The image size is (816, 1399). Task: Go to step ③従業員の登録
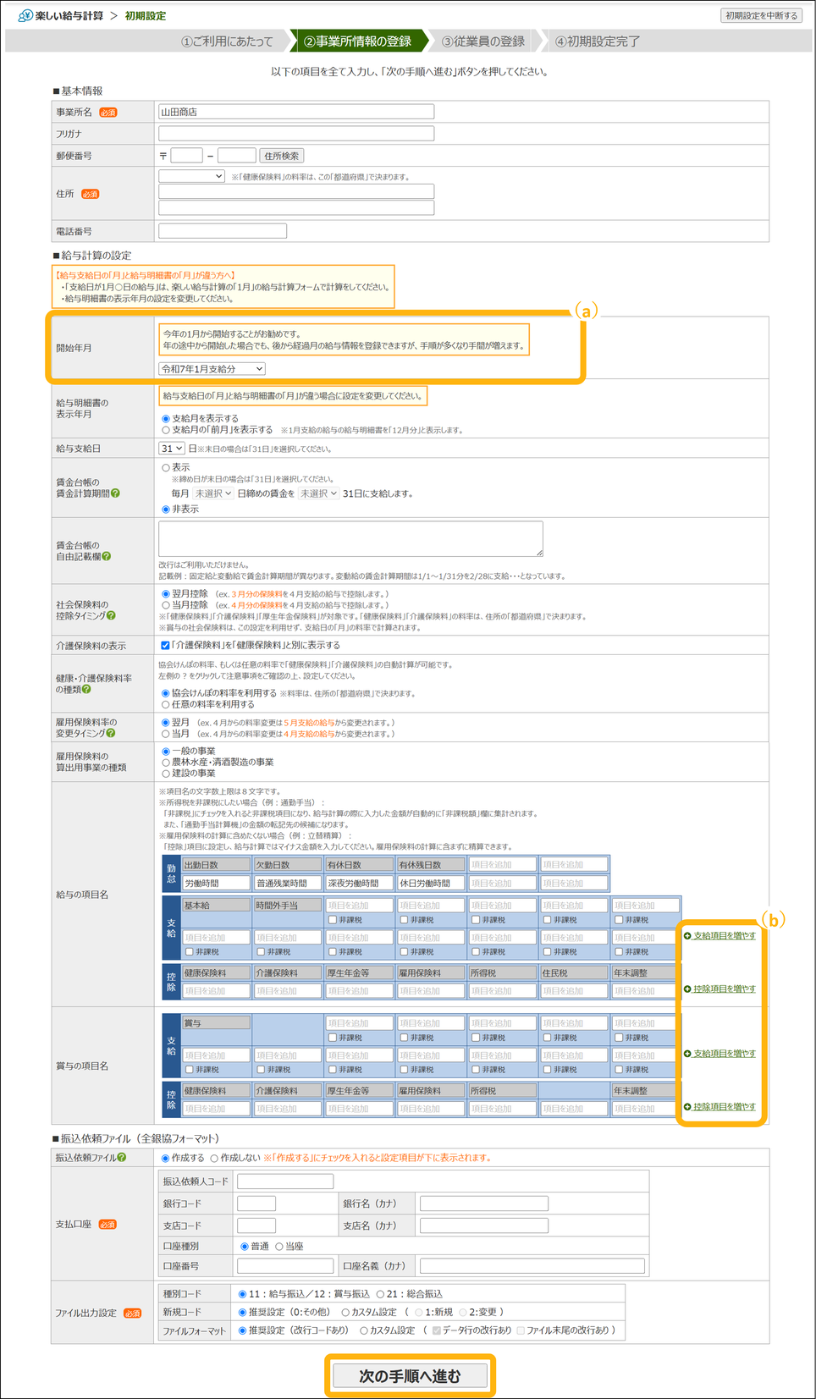coord(483,41)
